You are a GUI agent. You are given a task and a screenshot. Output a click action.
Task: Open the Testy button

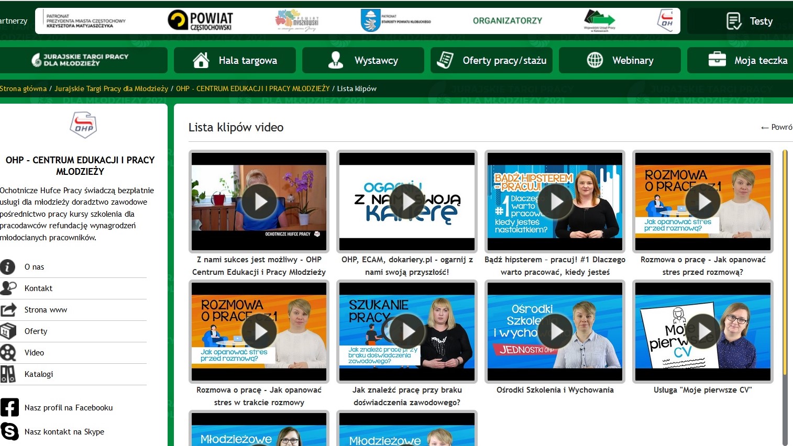pos(740,21)
